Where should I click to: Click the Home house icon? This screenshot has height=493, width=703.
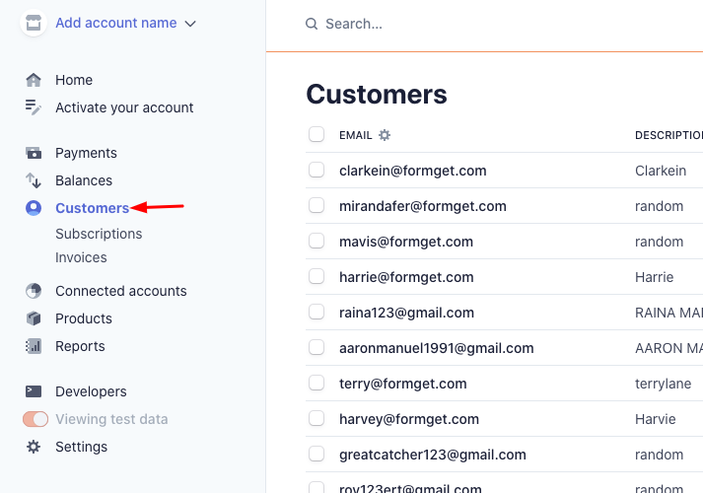coord(34,80)
